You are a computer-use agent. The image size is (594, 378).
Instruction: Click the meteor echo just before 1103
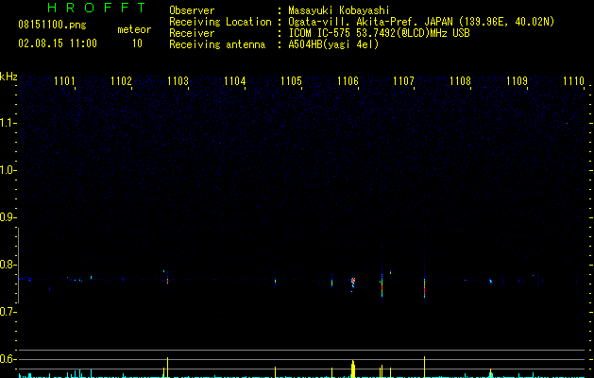tap(167, 281)
